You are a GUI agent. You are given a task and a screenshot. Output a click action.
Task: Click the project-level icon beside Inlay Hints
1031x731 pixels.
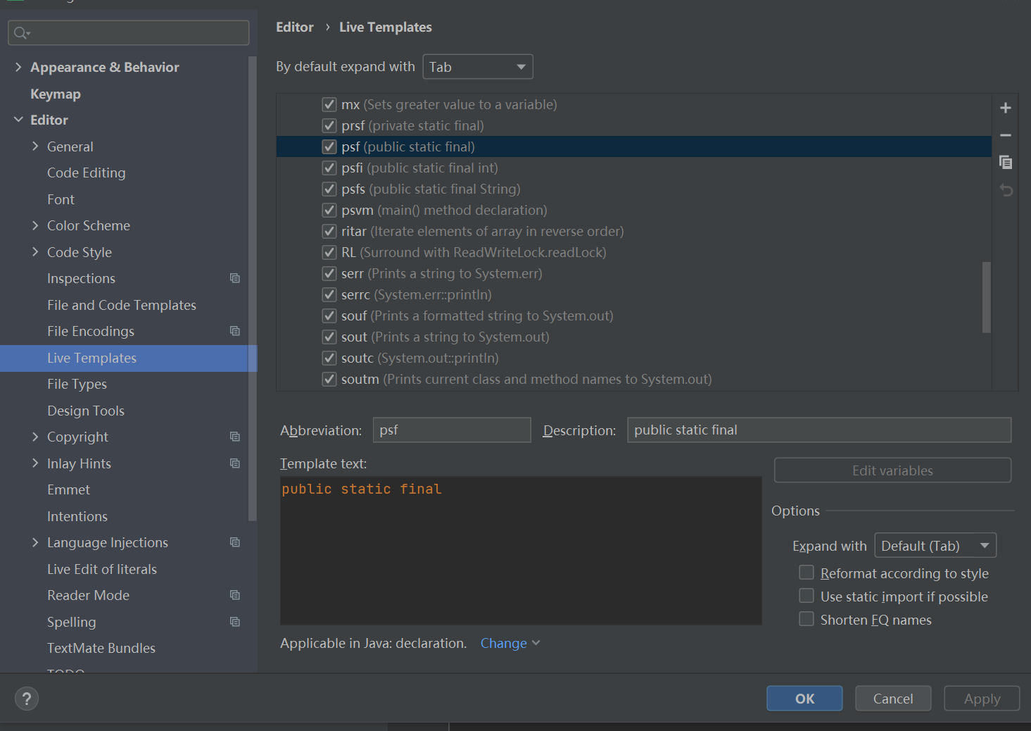point(235,463)
